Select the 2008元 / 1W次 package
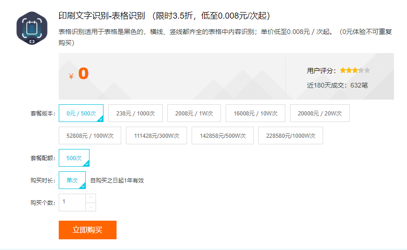407x250 pixels. (194, 113)
